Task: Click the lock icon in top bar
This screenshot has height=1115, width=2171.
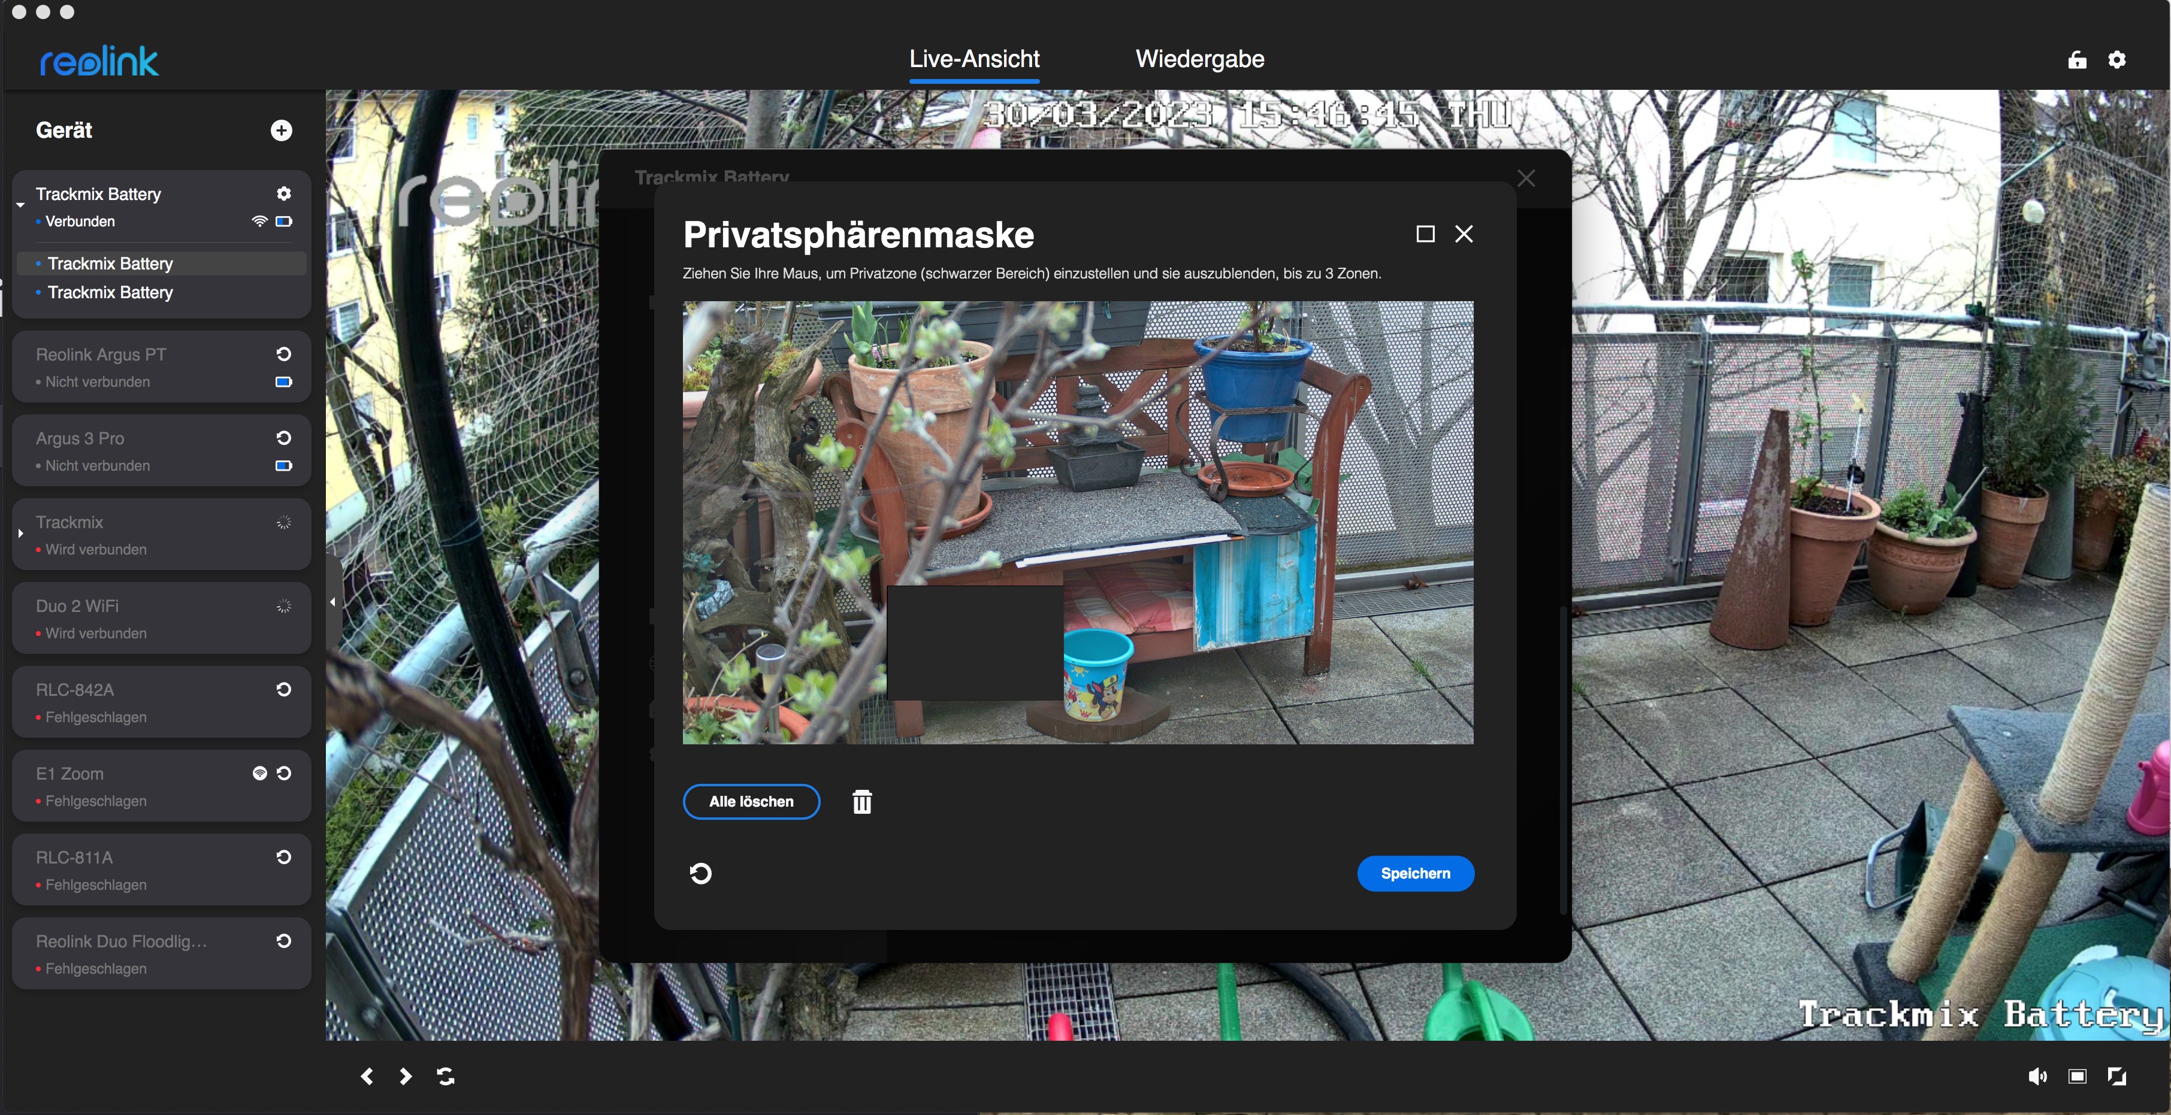Action: pos(2076,60)
